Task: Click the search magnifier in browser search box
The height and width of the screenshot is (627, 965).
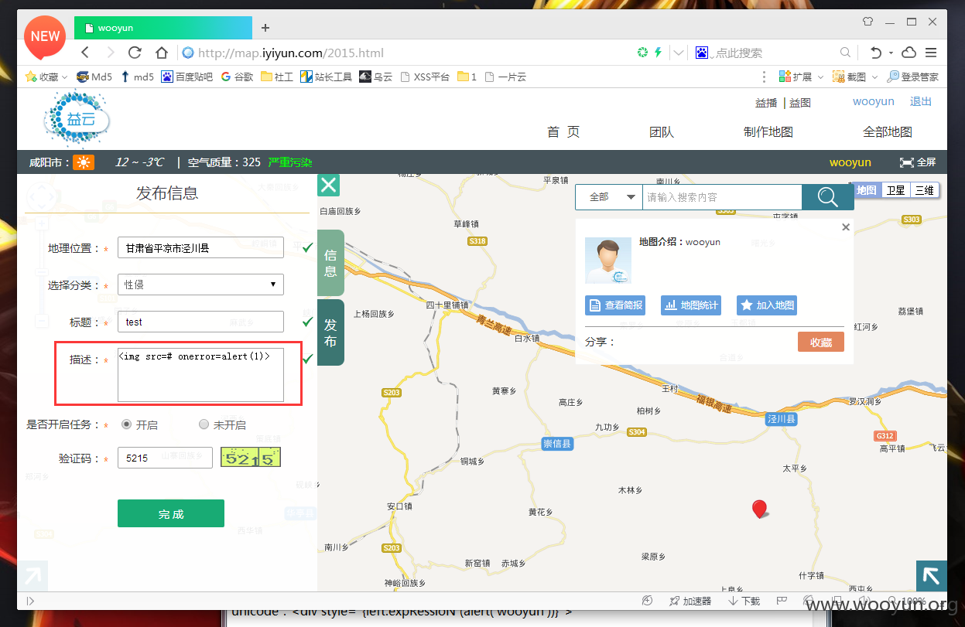Action: pyautogui.click(x=845, y=53)
